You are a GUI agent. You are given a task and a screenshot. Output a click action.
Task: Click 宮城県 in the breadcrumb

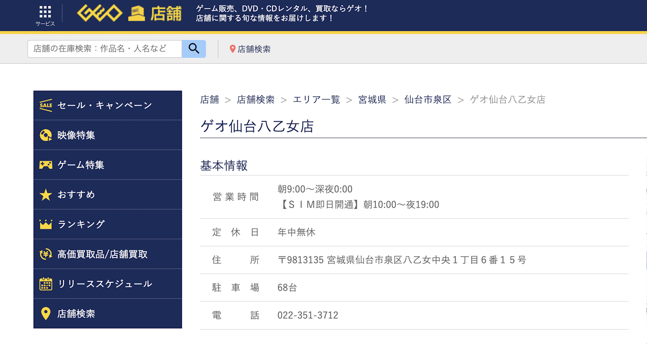pyautogui.click(x=372, y=100)
